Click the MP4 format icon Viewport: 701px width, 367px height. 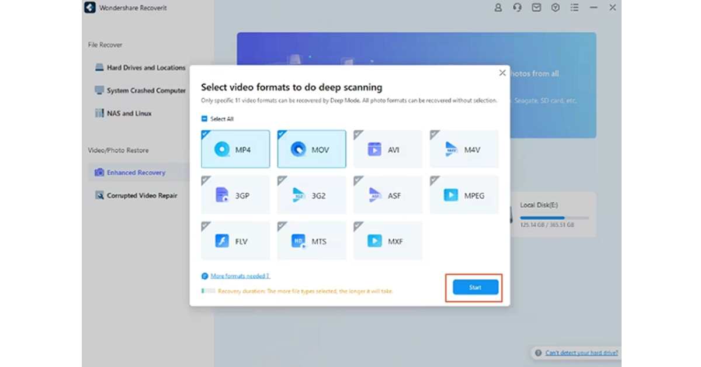click(x=222, y=150)
